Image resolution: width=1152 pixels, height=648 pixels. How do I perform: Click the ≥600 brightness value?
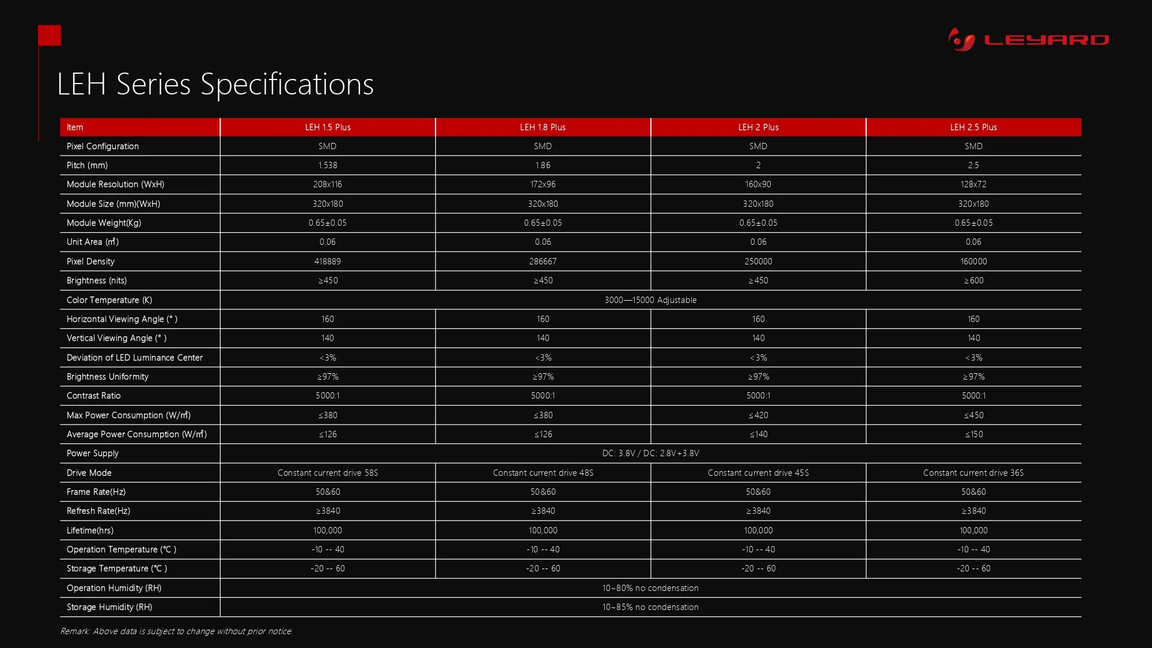point(973,281)
